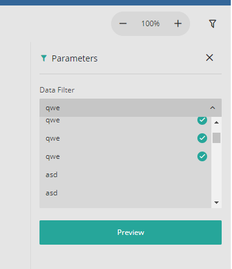Uncheck the partially hidden top qwe checkmark
Viewport: 232px width, 269px height.
click(202, 121)
